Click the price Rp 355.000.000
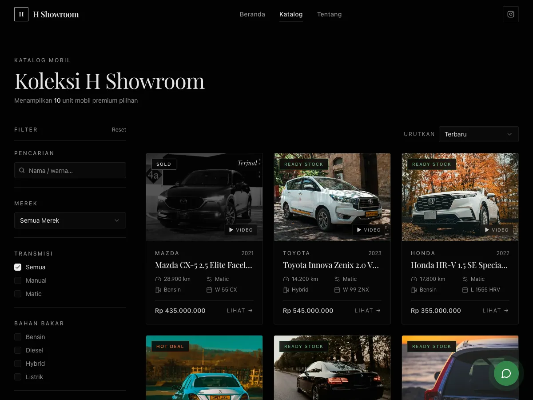 pos(436,311)
